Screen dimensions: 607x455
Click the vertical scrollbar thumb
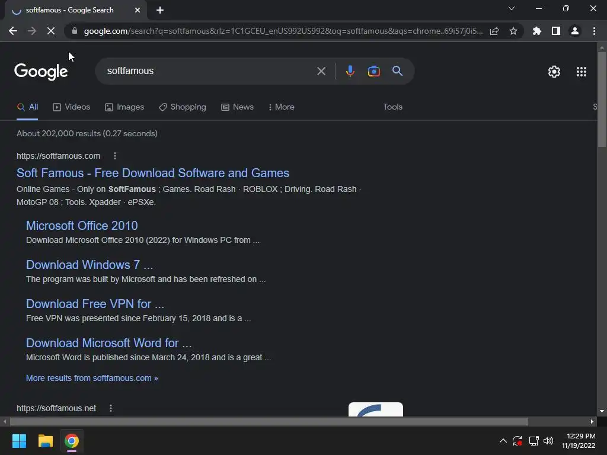[x=602, y=99]
